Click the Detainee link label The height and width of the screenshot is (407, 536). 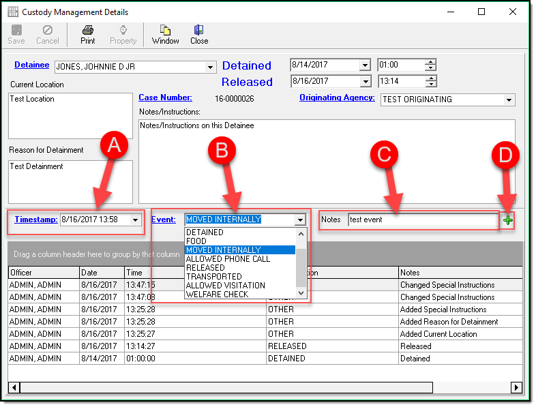[x=31, y=65]
